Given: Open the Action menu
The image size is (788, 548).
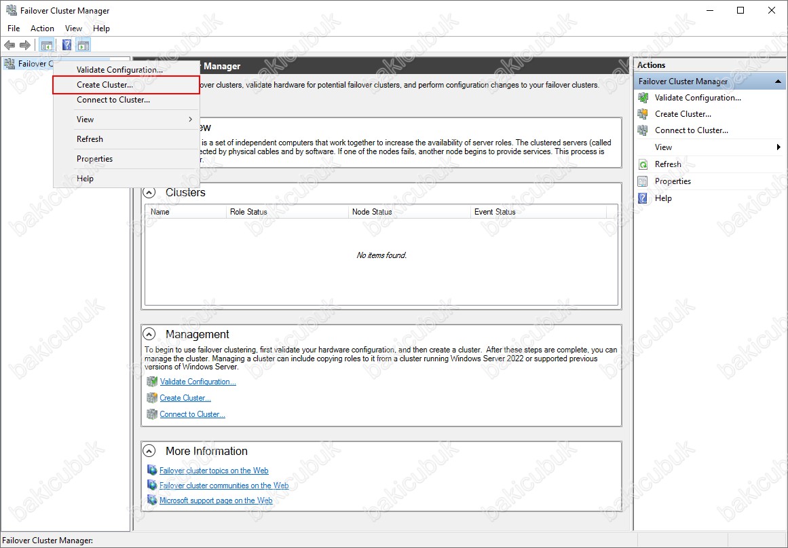Looking at the screenshot, I should (42, 29).
